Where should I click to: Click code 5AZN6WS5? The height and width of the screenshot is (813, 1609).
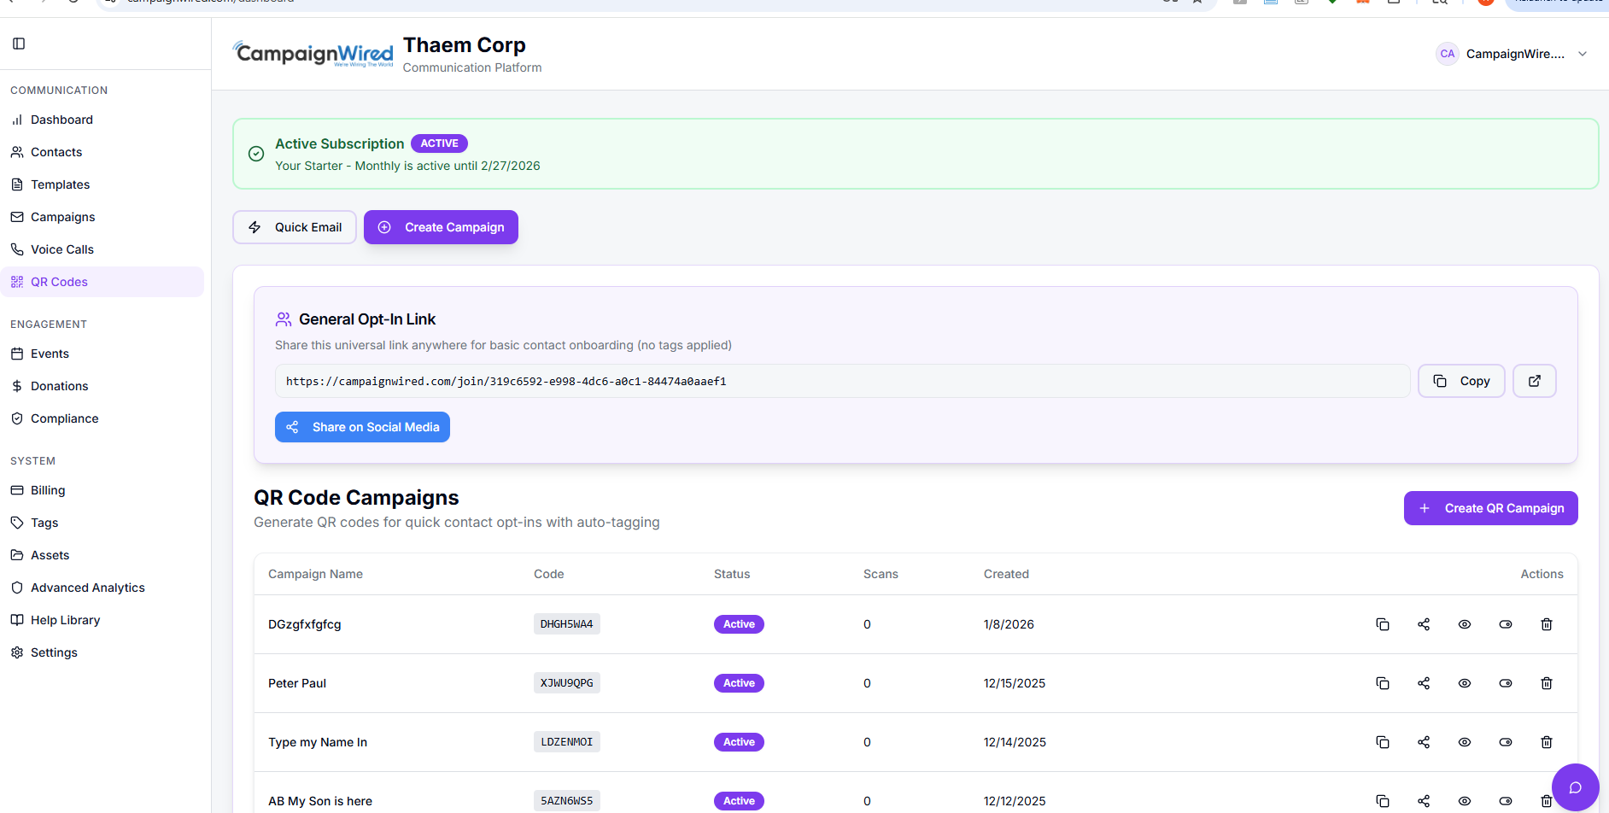(x=567, y=801)
